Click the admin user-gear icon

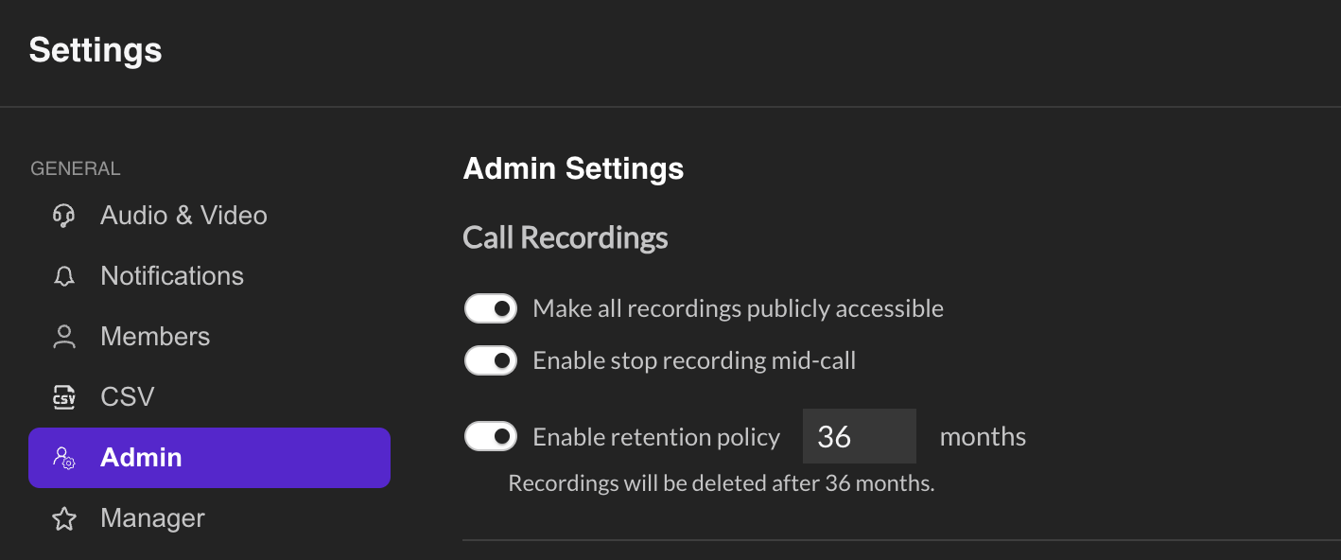pyautogui.click(x=64, y=458)
